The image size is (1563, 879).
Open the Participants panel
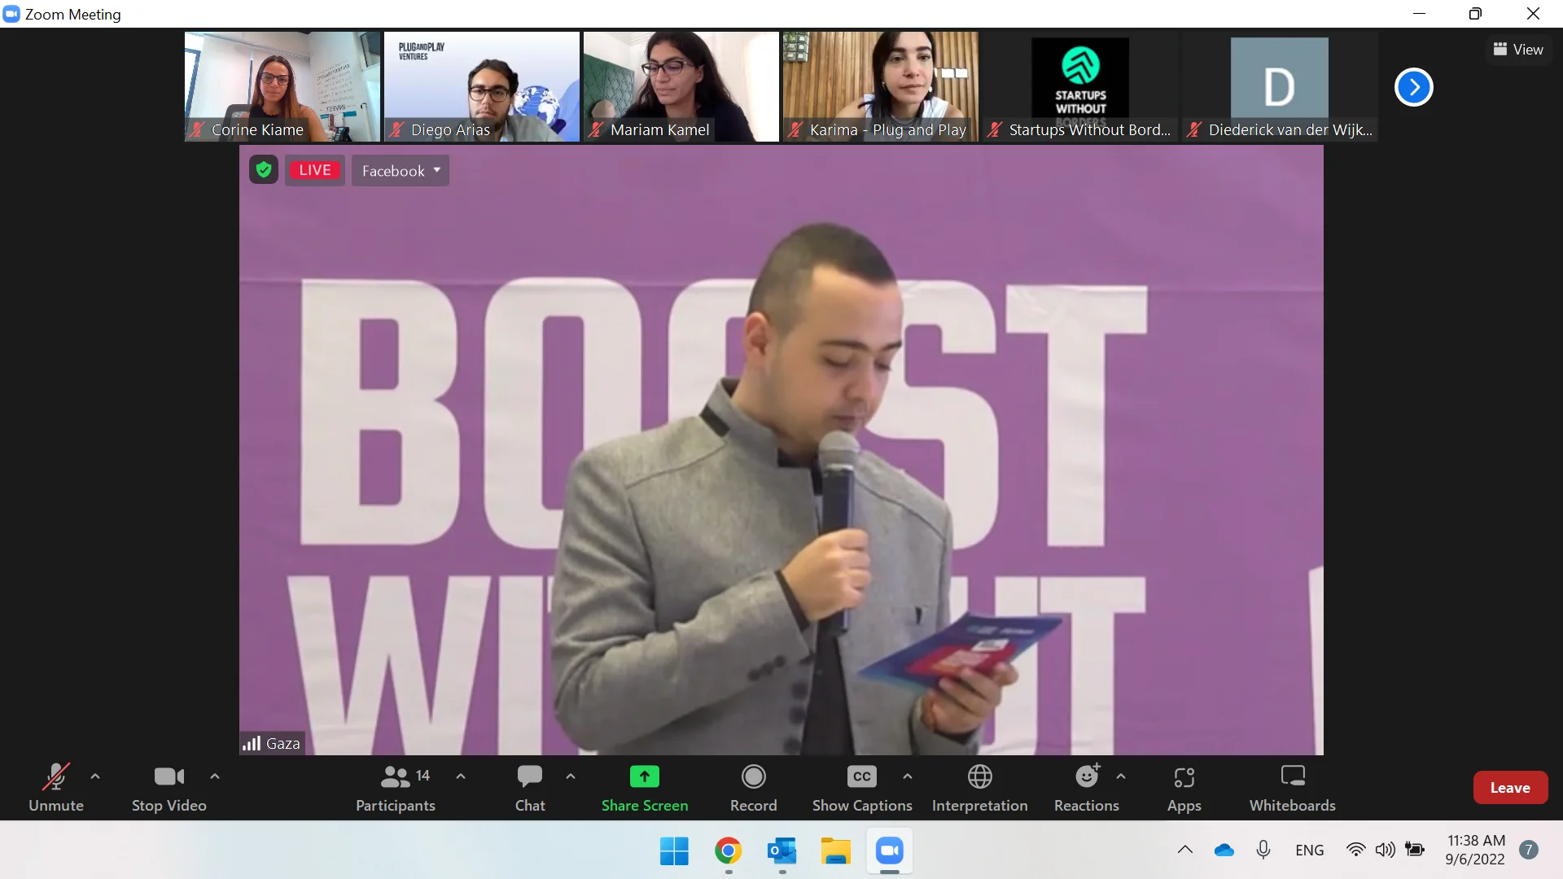point(396,787)
